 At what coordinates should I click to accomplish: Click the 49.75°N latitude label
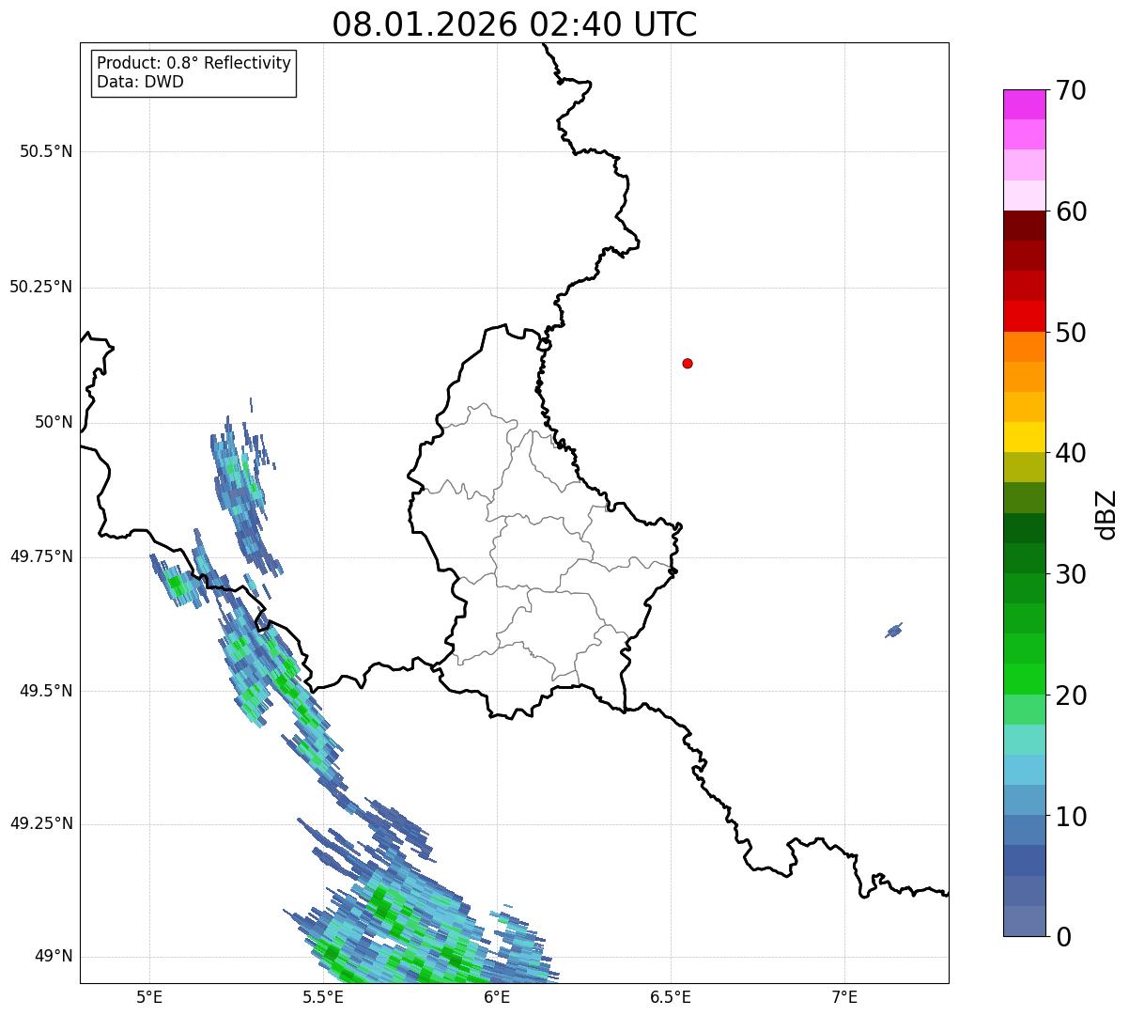pyautogui.click(x=41, y=556)
